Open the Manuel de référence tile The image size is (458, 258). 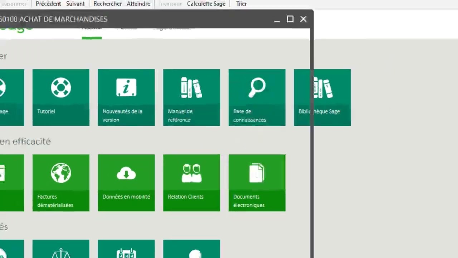(192, 97)
